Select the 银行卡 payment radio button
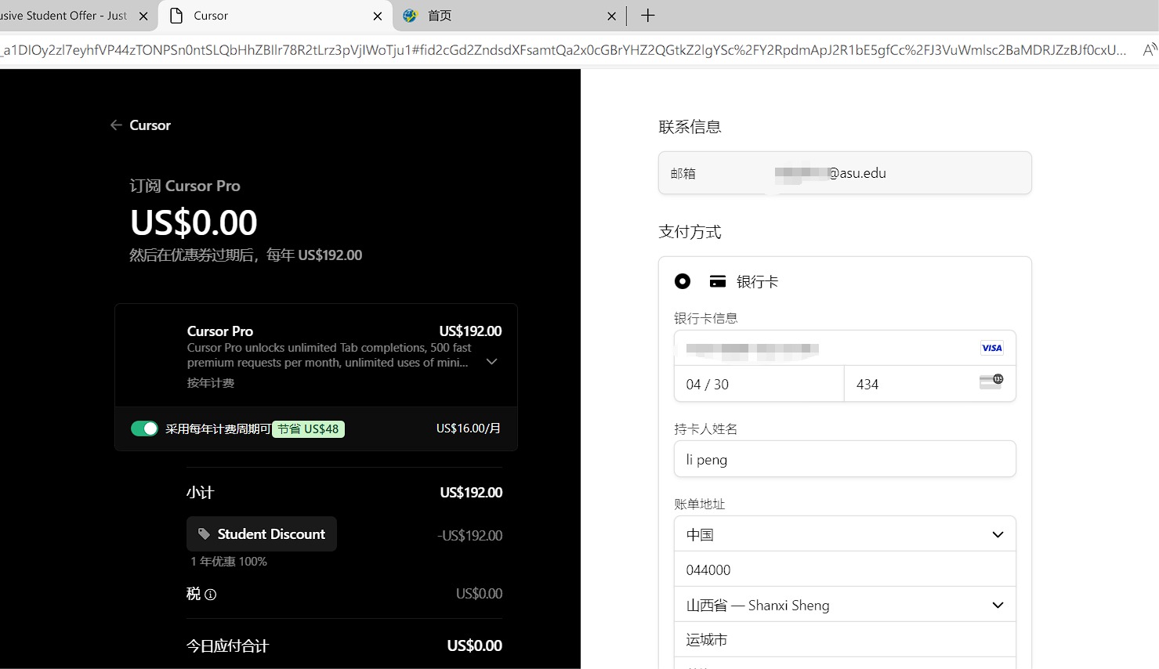Image resolution: width=1159 pixels, height=669 pixels. [683, 281]
